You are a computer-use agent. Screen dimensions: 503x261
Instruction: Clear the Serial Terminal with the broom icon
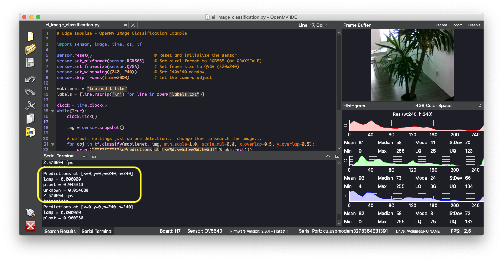(85, 156)
